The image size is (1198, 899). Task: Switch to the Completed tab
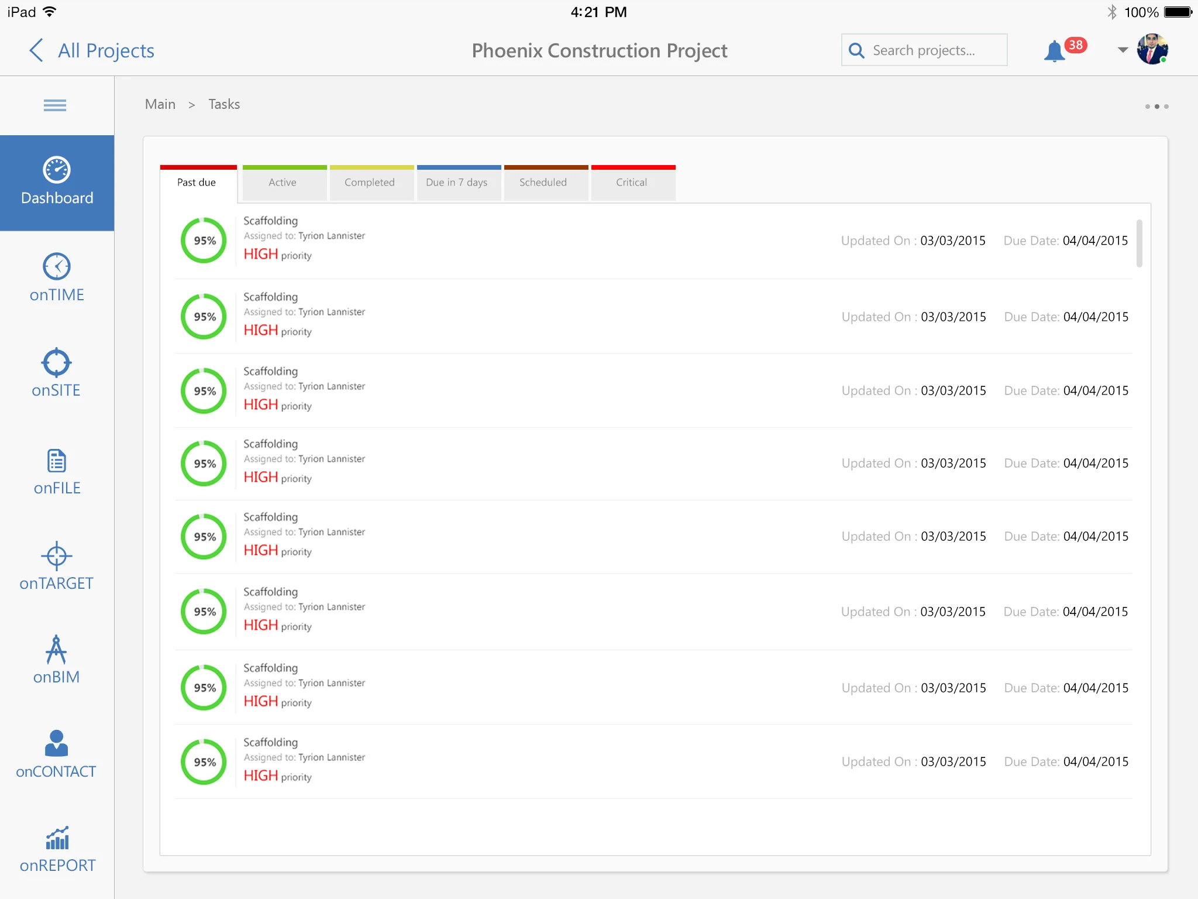[371, 183]
